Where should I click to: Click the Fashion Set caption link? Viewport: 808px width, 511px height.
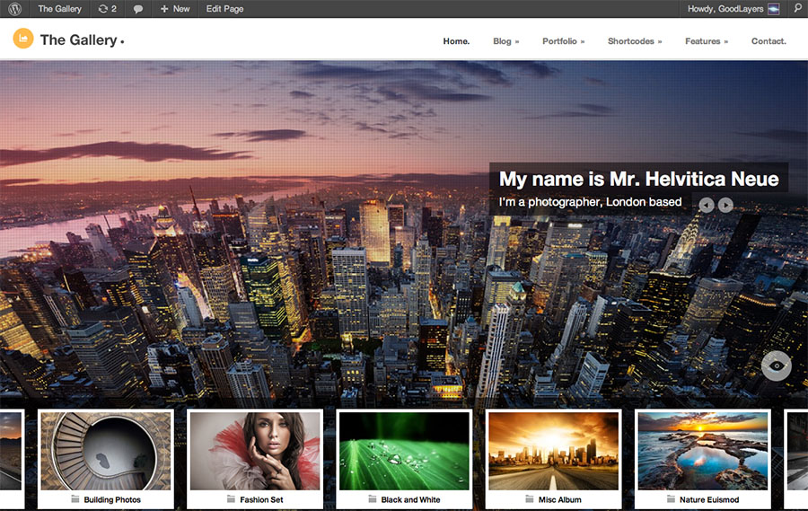(x=261, y=499)
